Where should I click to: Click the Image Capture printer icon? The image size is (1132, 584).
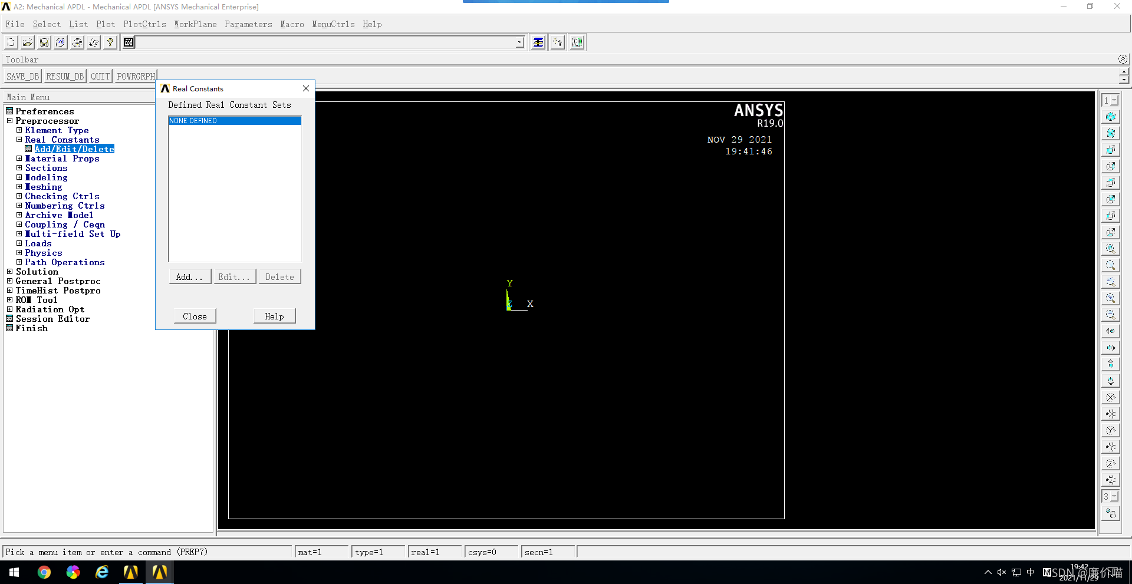coord(77,42)
